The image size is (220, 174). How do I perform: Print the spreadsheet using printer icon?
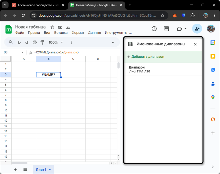[x=35, y=42]
